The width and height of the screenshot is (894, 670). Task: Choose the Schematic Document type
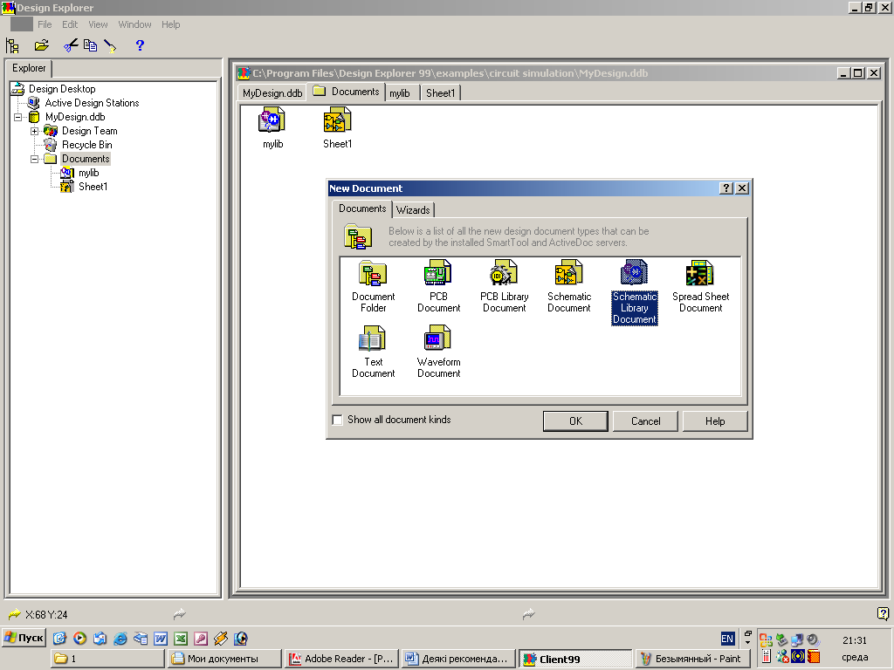(x=569, y=274)
